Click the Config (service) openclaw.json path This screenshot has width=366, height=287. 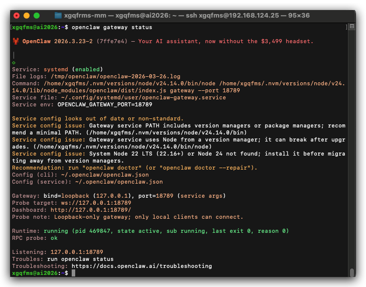click(x=119, y=182)
